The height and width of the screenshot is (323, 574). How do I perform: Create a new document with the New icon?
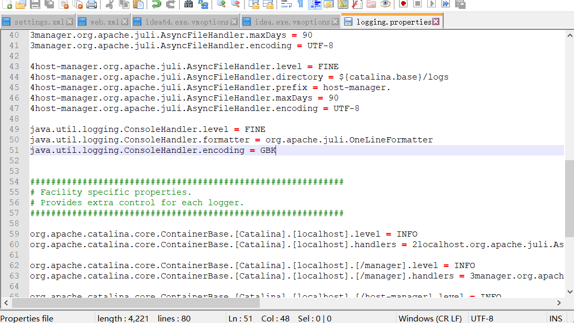[x=7, y=4]
